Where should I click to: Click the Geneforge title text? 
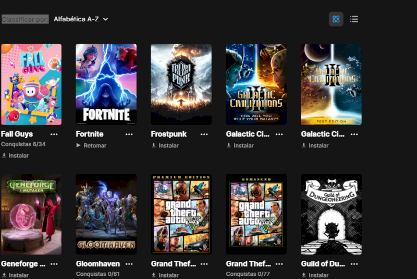point(23,264)
